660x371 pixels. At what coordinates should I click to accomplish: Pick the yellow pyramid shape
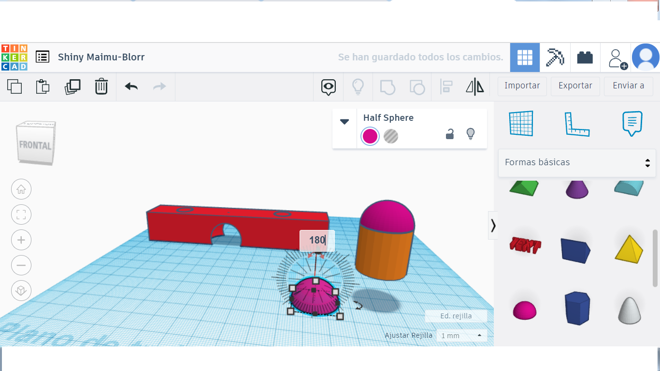(629, 249)
